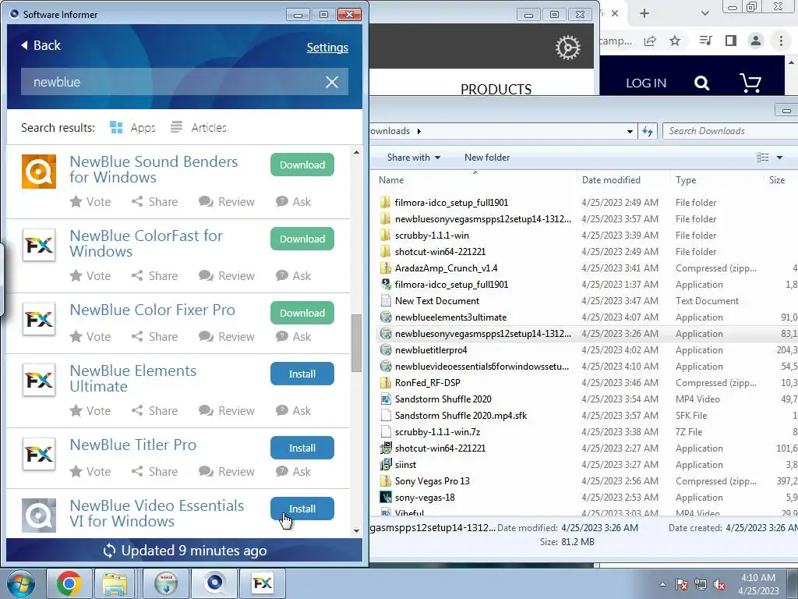Click LOG IN on the website

pyautogui.click(x=646, y=83)
